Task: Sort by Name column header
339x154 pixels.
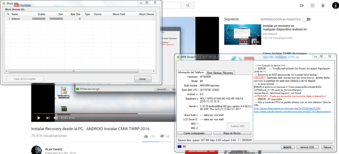Action: click(15, 14)
